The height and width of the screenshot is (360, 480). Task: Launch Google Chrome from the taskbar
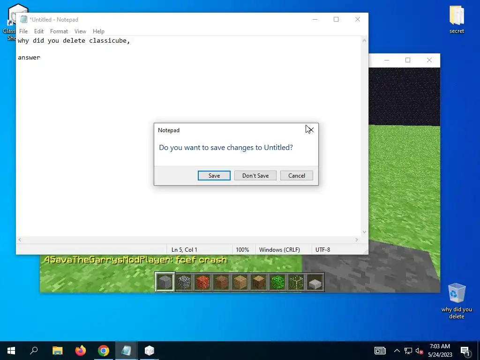104,351
